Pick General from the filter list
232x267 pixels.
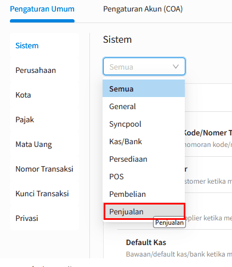tap(144, 106)
